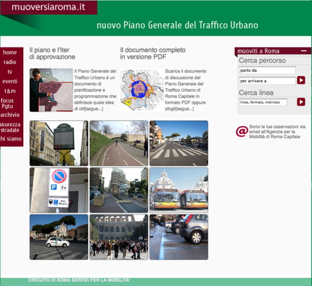
Task: Open the focus Pgtu menu item
Action: (7, 103)
